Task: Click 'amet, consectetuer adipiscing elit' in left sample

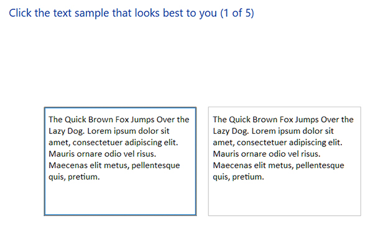Action: [x=113, y=143]
